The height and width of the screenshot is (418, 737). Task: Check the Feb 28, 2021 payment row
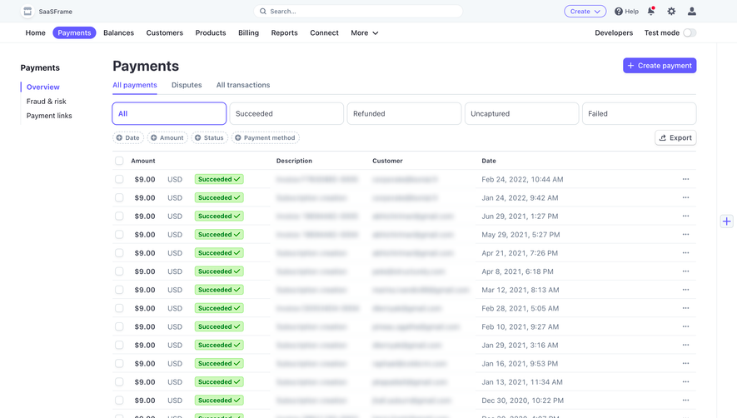pyautogui.click(x=119, y=308)
